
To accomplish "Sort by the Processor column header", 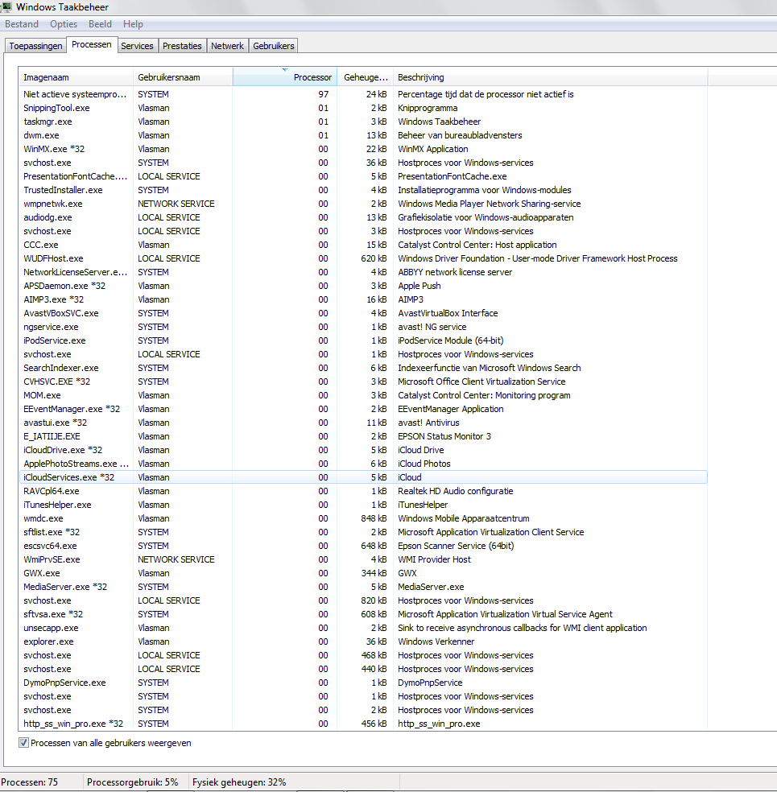I will (x=284, y=77).
